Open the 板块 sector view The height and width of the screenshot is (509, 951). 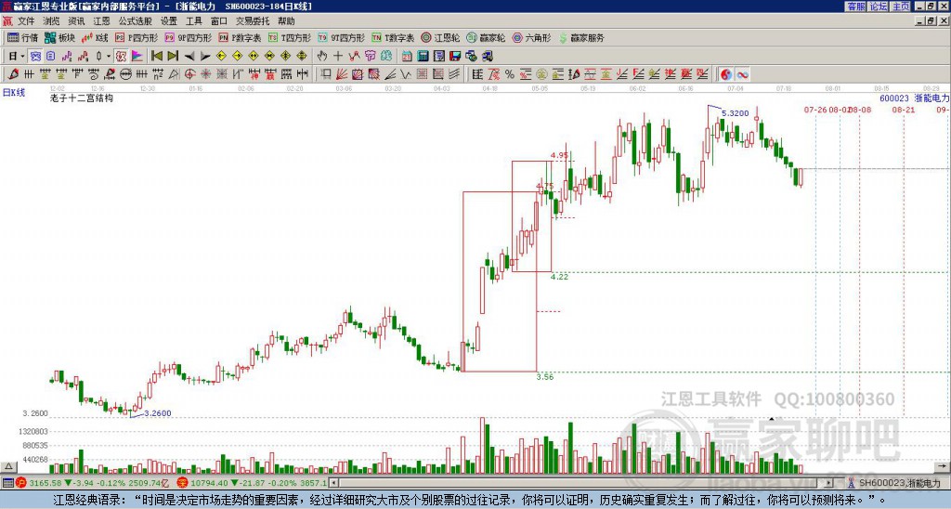59,37
